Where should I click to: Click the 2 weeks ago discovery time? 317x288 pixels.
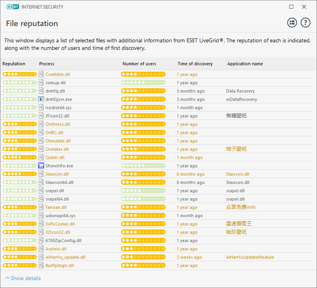[x=189, y=257]
